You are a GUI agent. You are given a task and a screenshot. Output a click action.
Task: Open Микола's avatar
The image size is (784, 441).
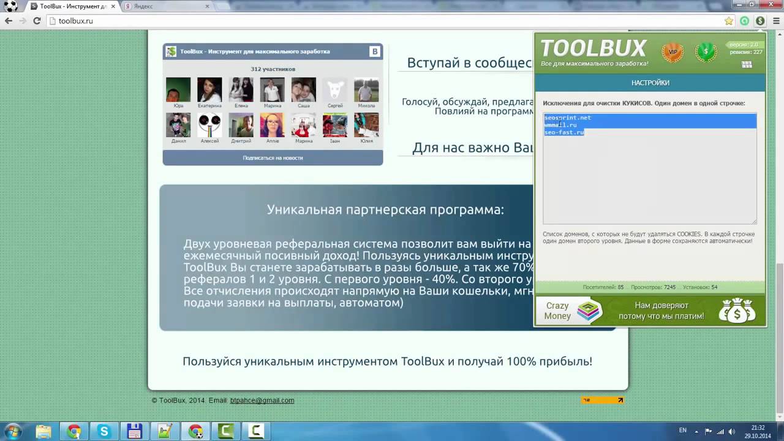[366, 89]
